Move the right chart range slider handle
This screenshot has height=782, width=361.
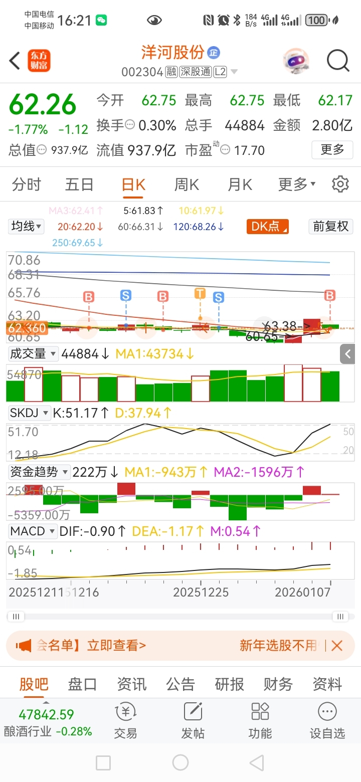point(340,617)
